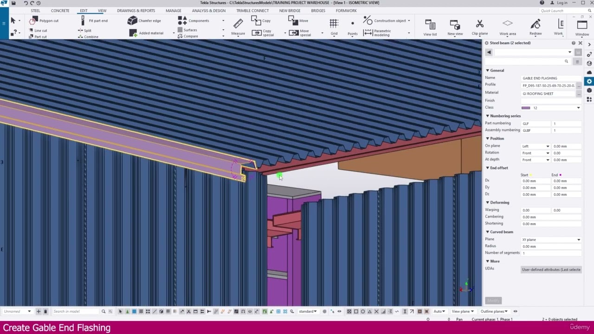Click the Split command
This screenshot has width=594, height=334.
84,31
